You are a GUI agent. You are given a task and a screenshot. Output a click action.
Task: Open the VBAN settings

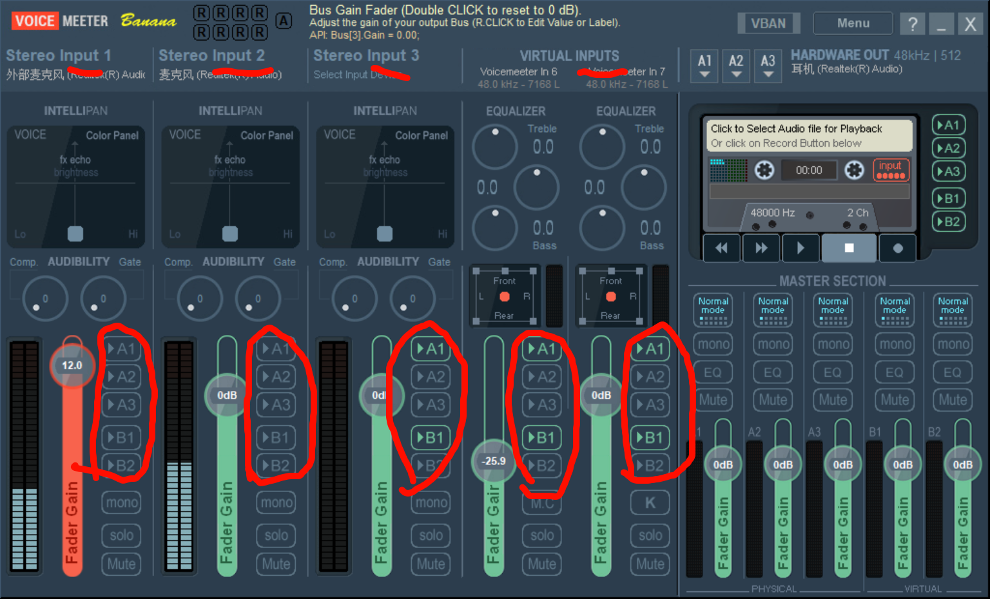coord(768,23)
